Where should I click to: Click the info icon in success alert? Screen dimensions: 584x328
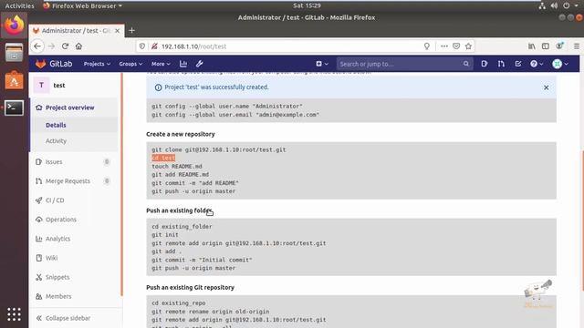pos(158,87)
